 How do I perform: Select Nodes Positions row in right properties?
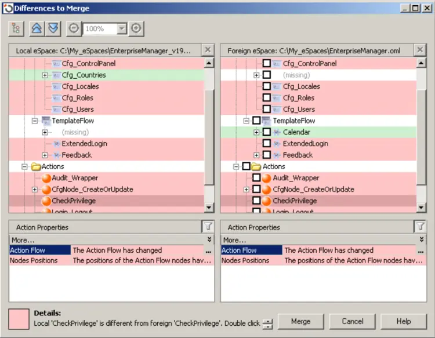click(246, 261)
